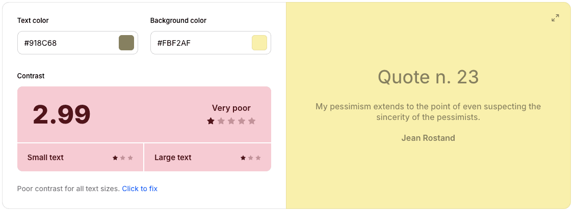Click the expand fullscreen preview icon

(x=555, y=18)
